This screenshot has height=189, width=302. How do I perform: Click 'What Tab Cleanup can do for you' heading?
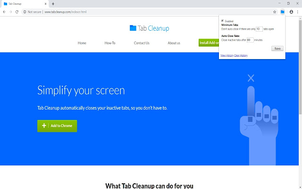[x=149, y=186]
